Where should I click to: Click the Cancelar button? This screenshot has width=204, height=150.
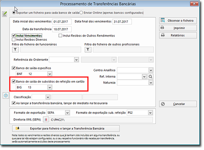178,104
